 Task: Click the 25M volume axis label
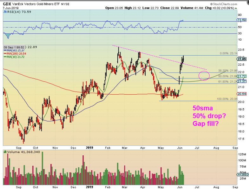pyautogui.click(x=243, y=179)
